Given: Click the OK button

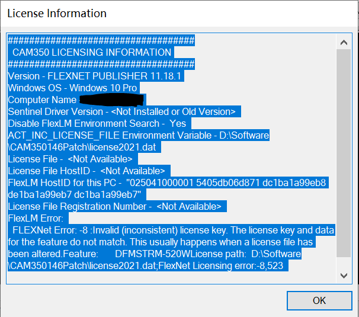Looking at the screenshot, I should [x=319, y=300].
